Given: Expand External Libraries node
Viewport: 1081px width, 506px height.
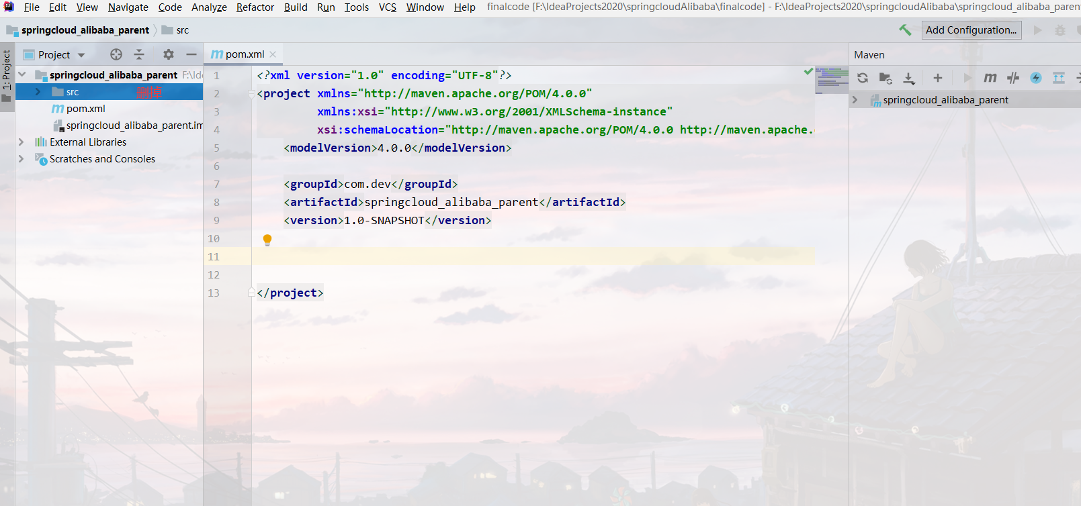Looking at the screenshot, I should [21, 142].
